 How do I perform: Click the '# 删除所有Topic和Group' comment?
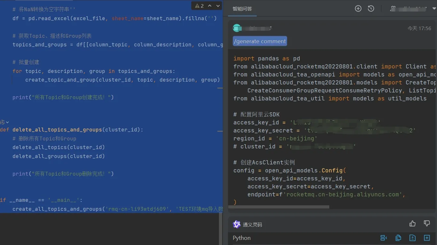(44, 138)
